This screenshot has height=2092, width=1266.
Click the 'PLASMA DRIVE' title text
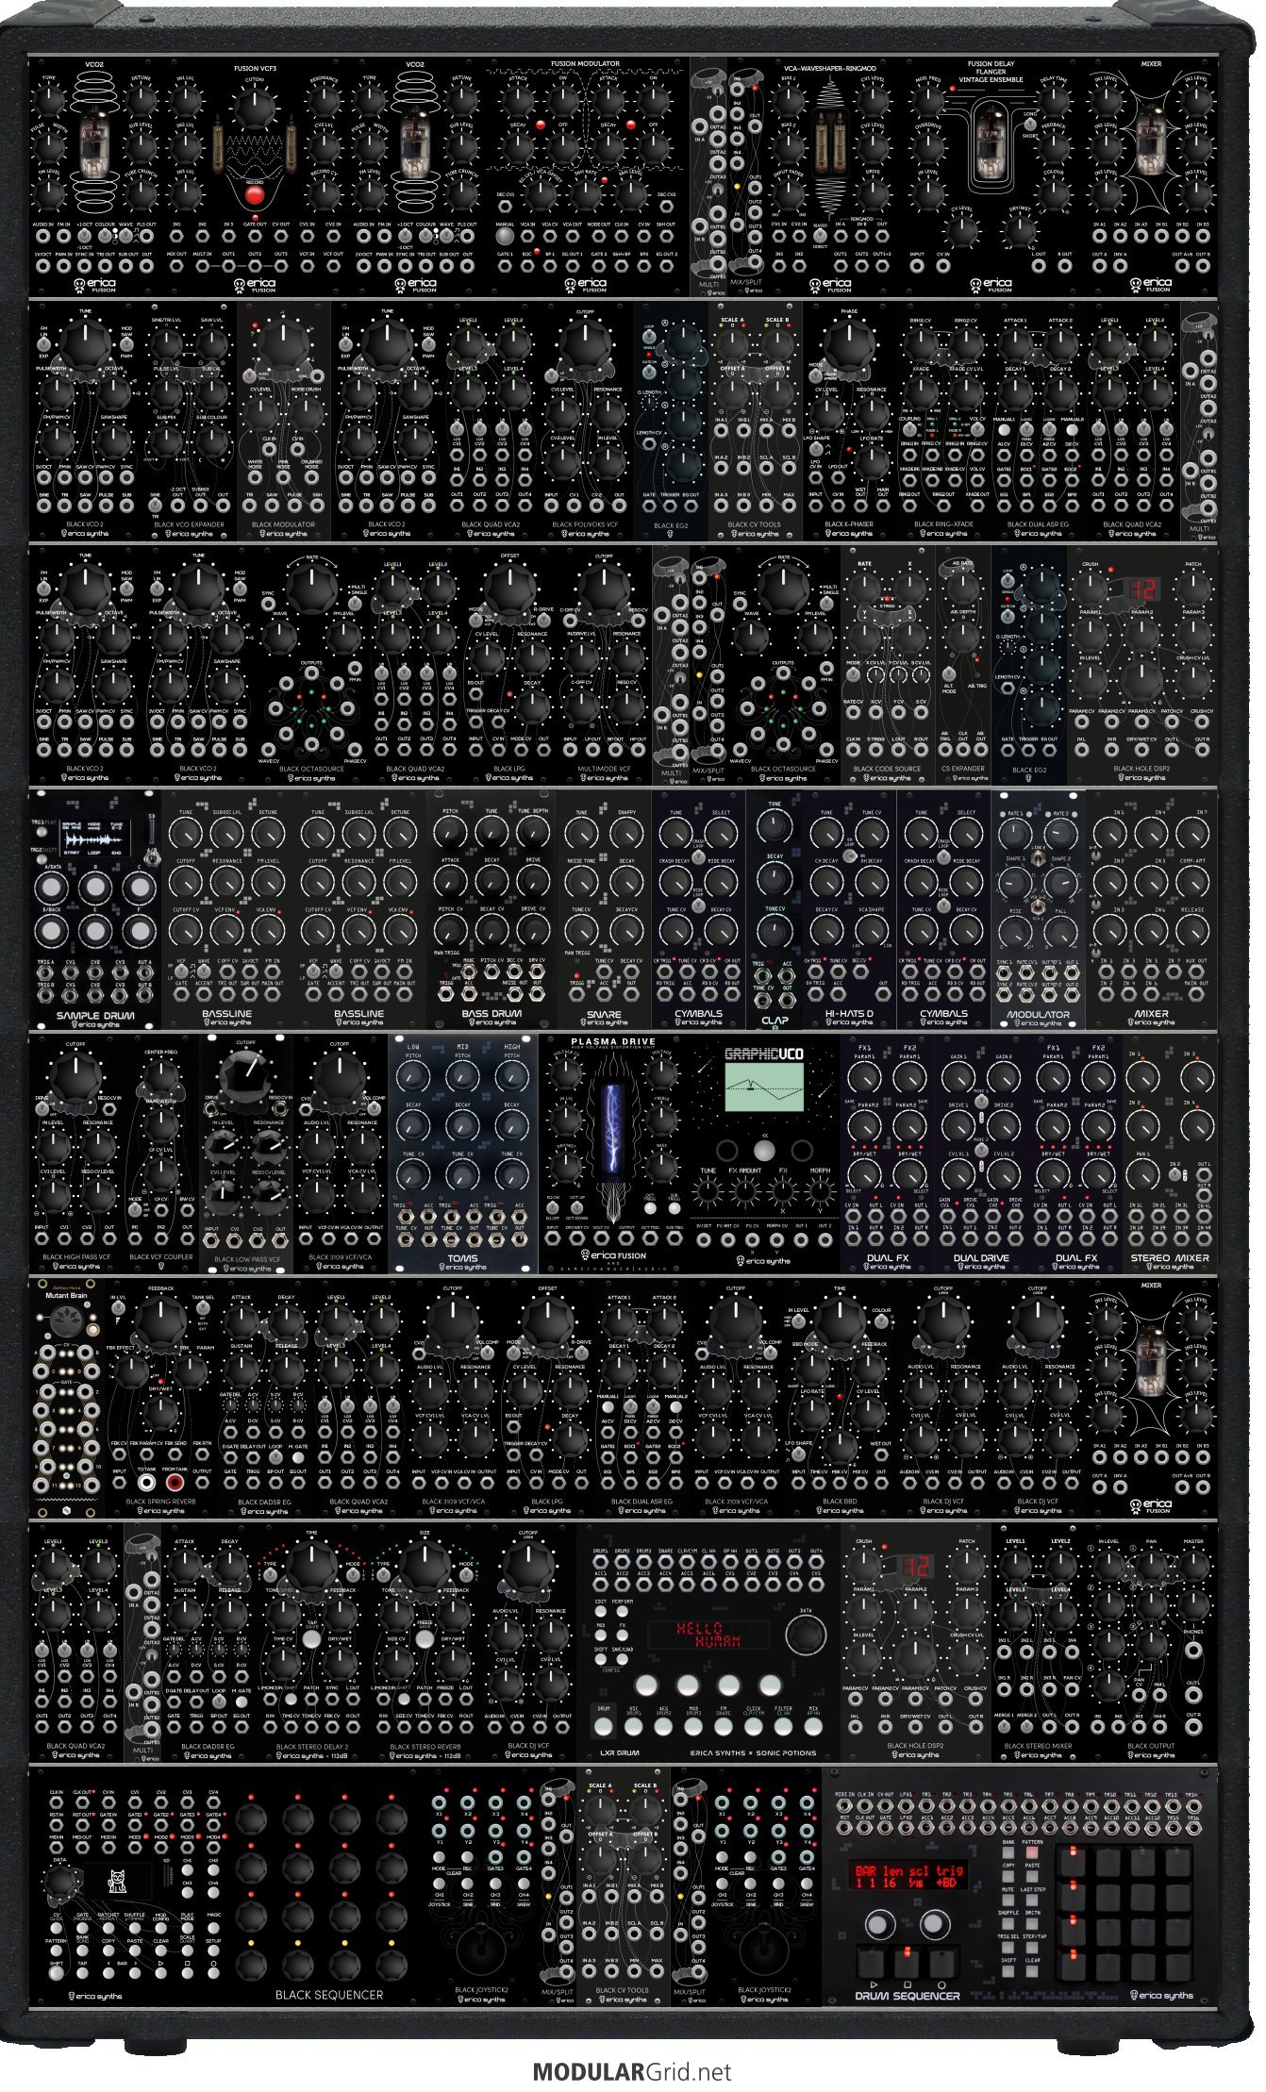point(613,1042)
